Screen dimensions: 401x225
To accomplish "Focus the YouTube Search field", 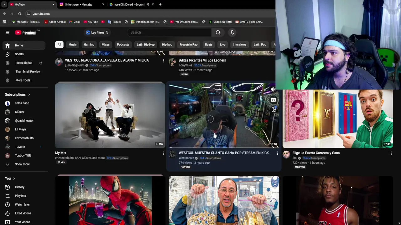I will 169,32.
